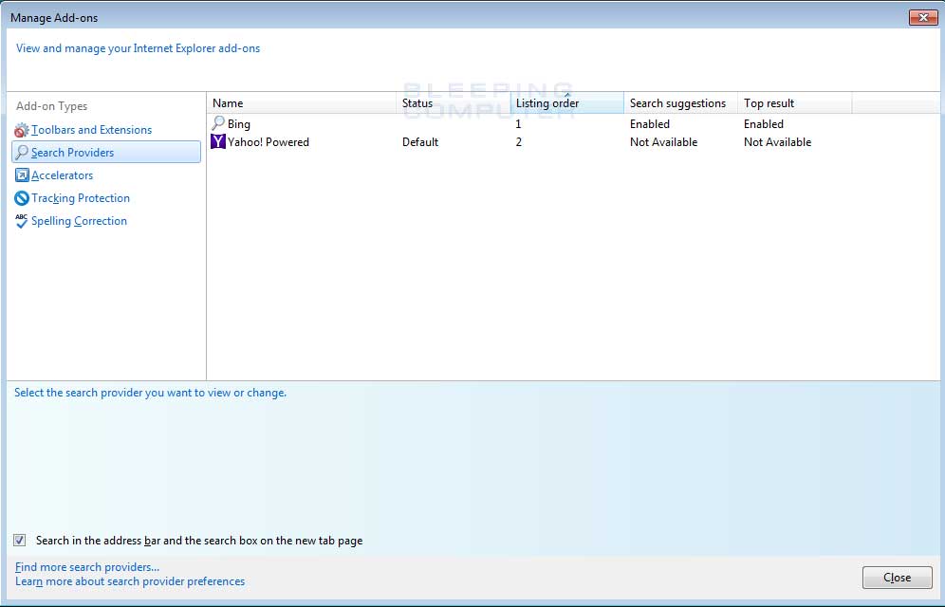The width and height of the screenshot is (945, 607).
Task: Click 'View and manage your Internet Explorer add-ons' heading
Action: click(138, 48)
